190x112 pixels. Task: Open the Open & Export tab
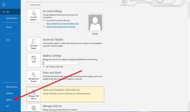(11, 18)
